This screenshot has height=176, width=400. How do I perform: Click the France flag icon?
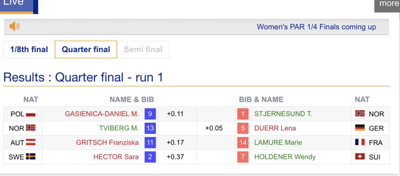[360, 143]
